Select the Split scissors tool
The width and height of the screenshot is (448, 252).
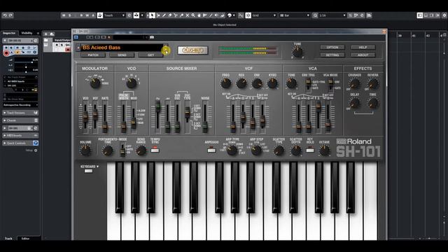tap(176, 15)
